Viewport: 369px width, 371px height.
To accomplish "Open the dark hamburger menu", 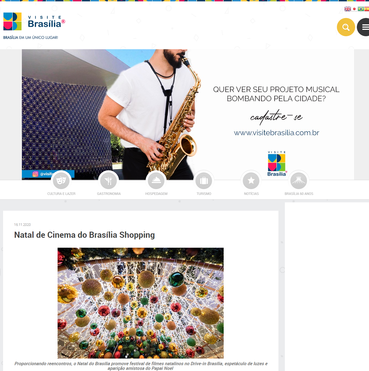I will click(363, 27).
